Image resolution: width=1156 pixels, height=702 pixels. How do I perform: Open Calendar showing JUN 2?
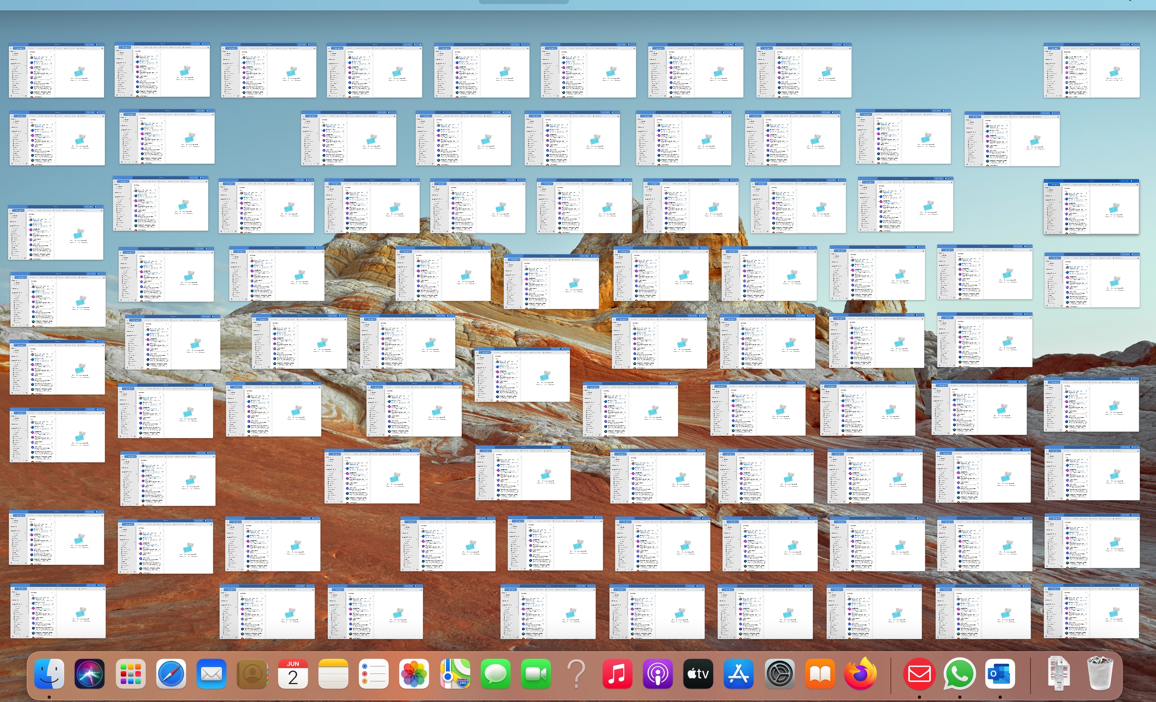[x=293, y=674]
